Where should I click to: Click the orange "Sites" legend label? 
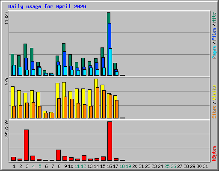[214, 112]
